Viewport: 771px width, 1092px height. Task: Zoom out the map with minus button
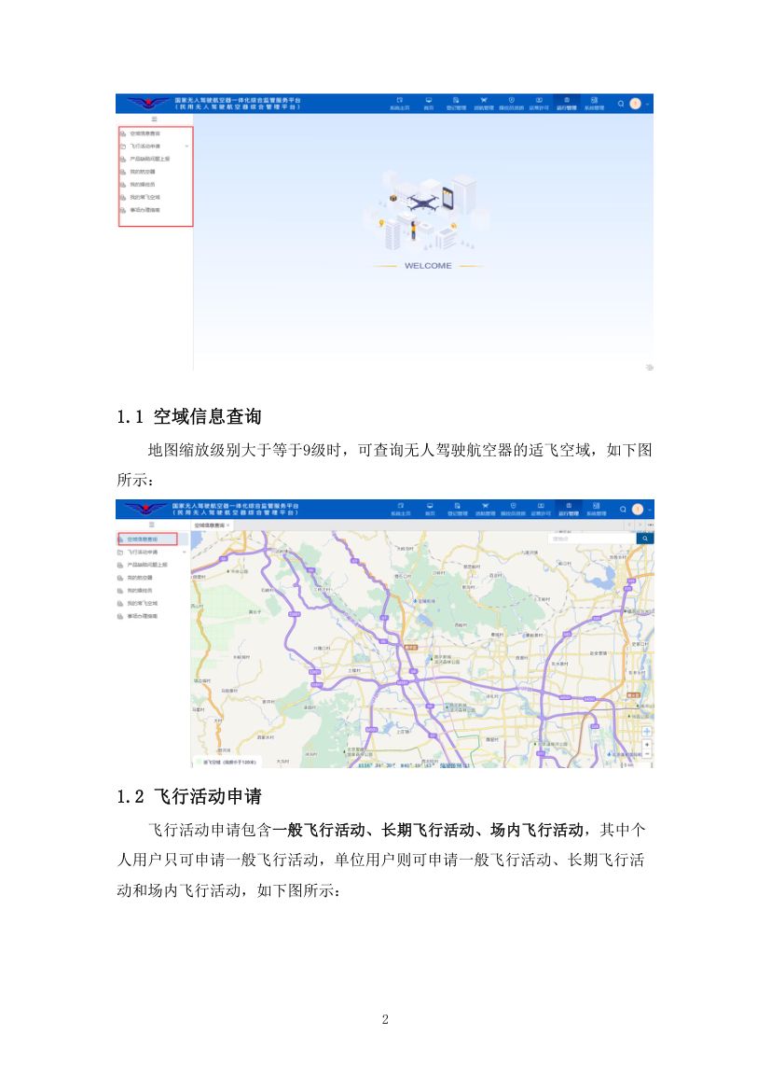[647, 753]
